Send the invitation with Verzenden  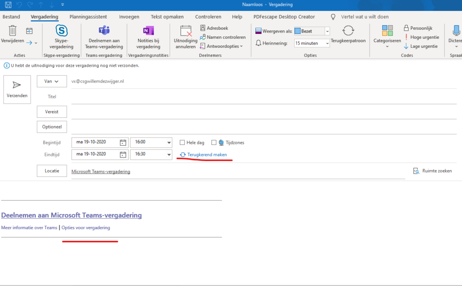click(x=17, y=89)
